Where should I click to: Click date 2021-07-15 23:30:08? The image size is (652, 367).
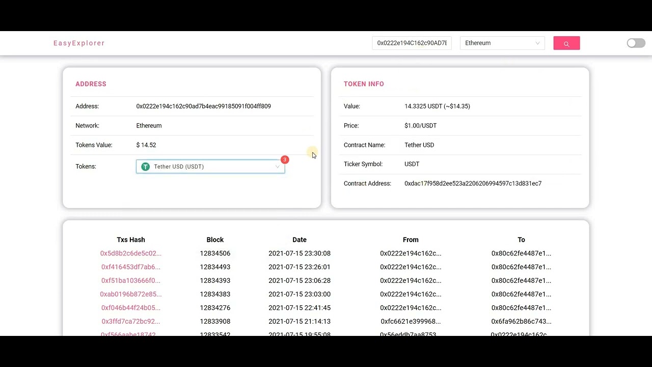300,253
